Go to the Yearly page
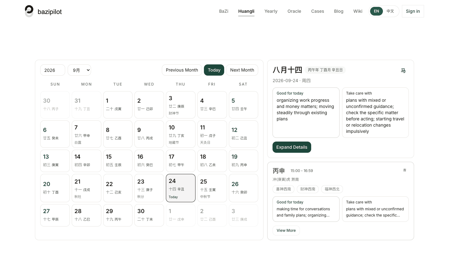Screen dimensions: 449x280 click(271, 11)
